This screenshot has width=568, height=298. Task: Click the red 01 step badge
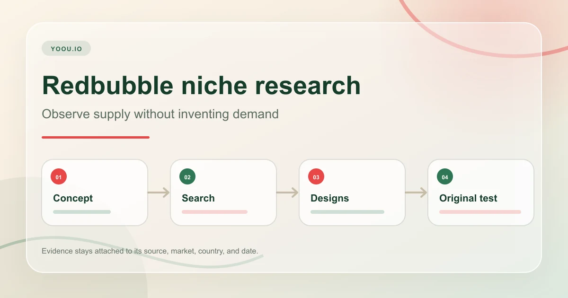coord(59,177)
